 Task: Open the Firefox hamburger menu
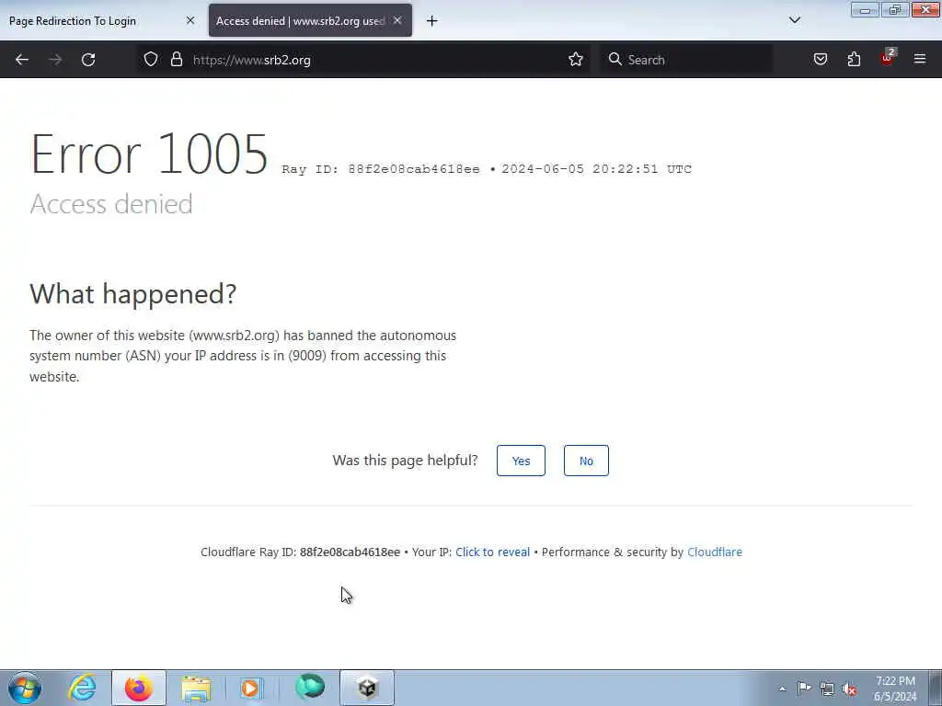coord(920,60)
